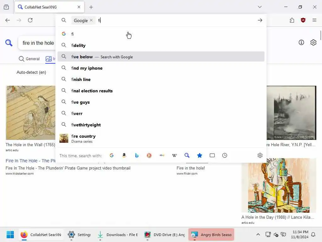
Task: Open the Extensions puzzle icon
Action: [x=292, y=20]
